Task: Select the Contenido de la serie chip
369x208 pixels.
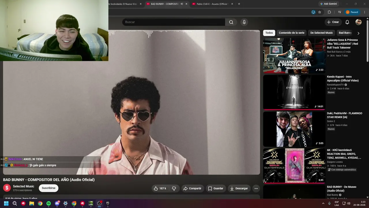Action: pos(291,33)
